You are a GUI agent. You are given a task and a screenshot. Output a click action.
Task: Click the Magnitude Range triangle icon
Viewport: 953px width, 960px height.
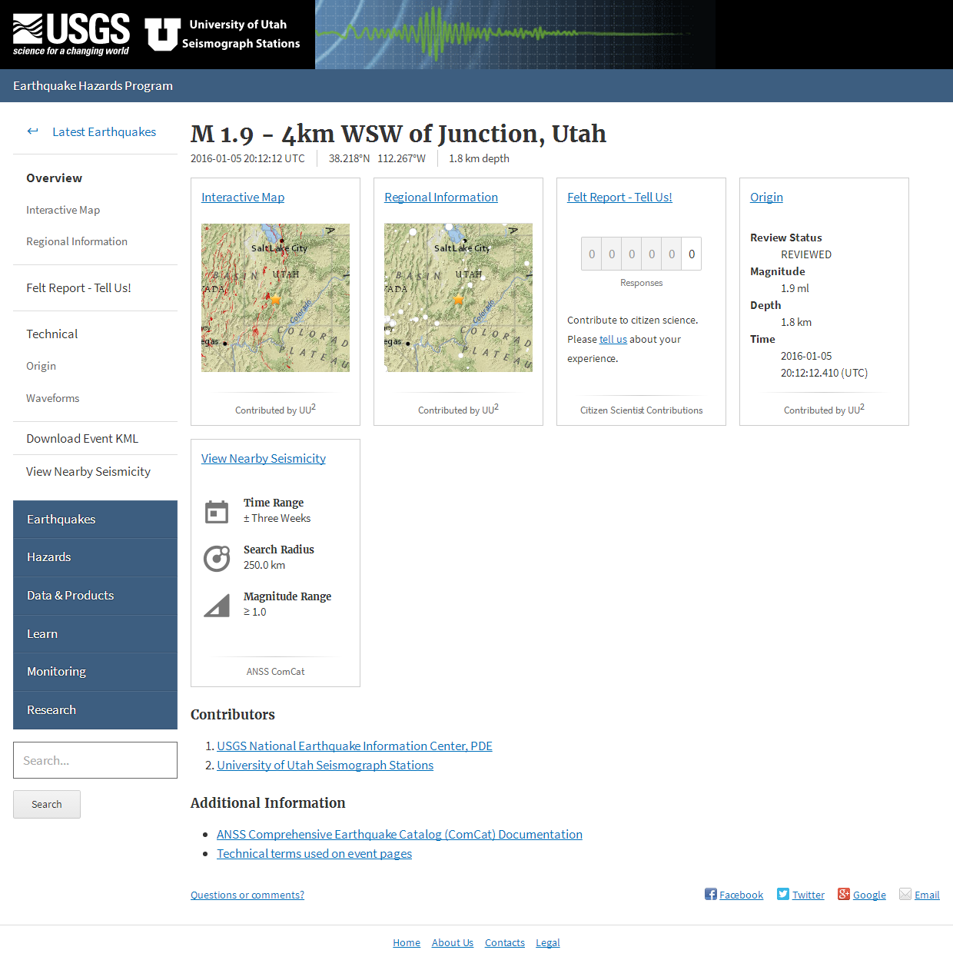[217, 605]
